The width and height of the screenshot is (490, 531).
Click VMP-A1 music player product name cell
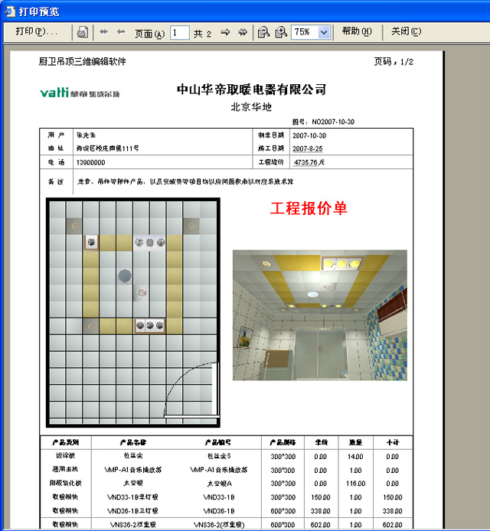(x=133, y=470)
